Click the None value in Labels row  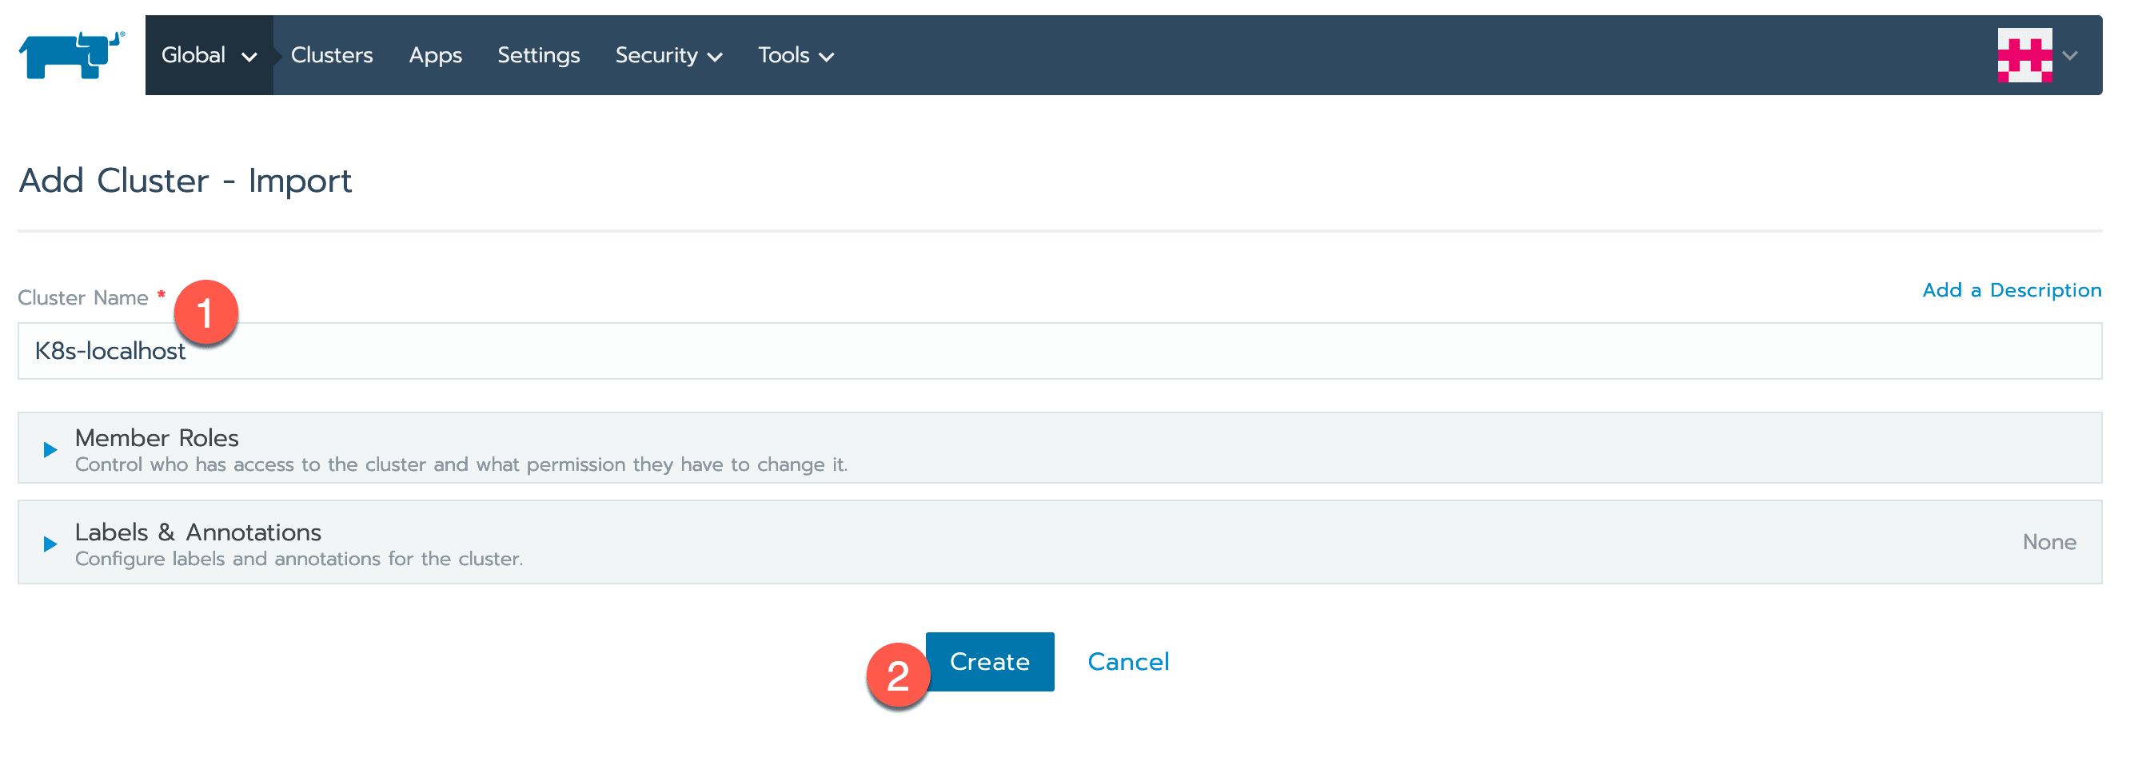click(2049, 541)
